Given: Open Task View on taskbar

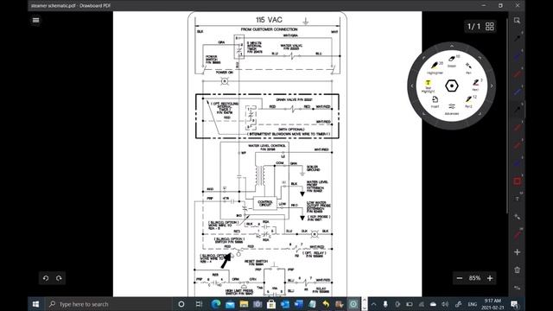Looking at the screenshot, I should coord(199,304).
